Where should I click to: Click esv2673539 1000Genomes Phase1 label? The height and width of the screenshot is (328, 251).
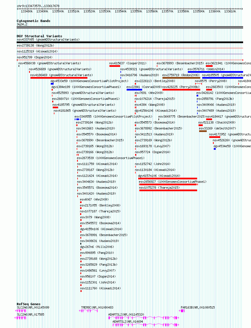[x=111, y=158]
